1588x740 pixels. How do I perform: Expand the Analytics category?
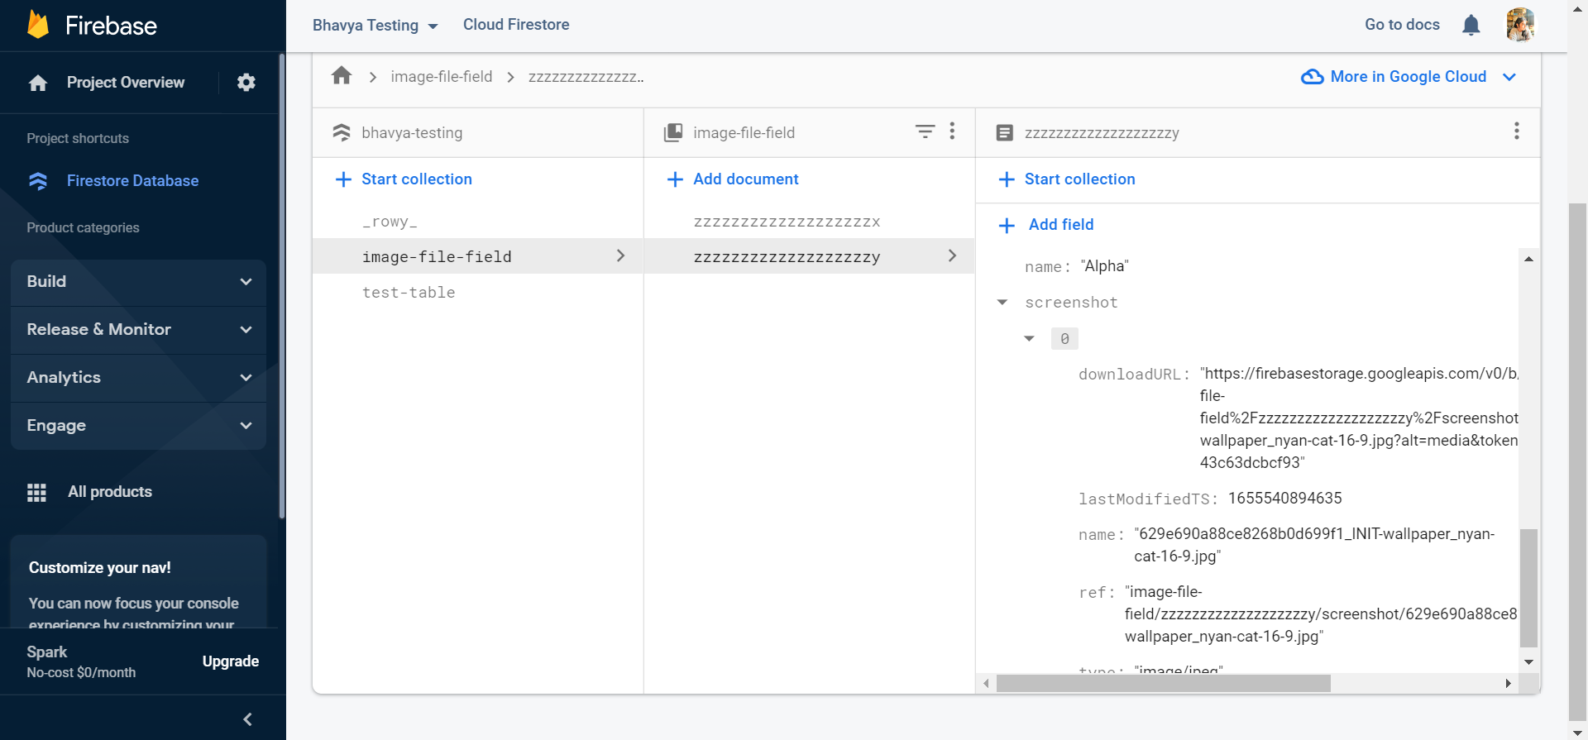click(138, 378)
